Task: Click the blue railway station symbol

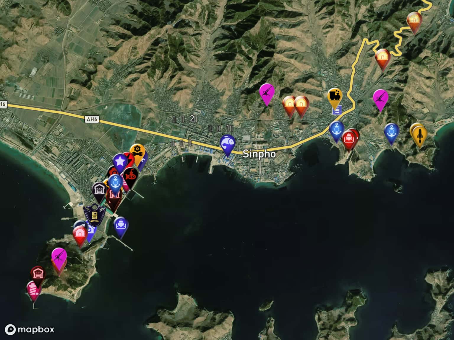Action: tap(336, 111)
